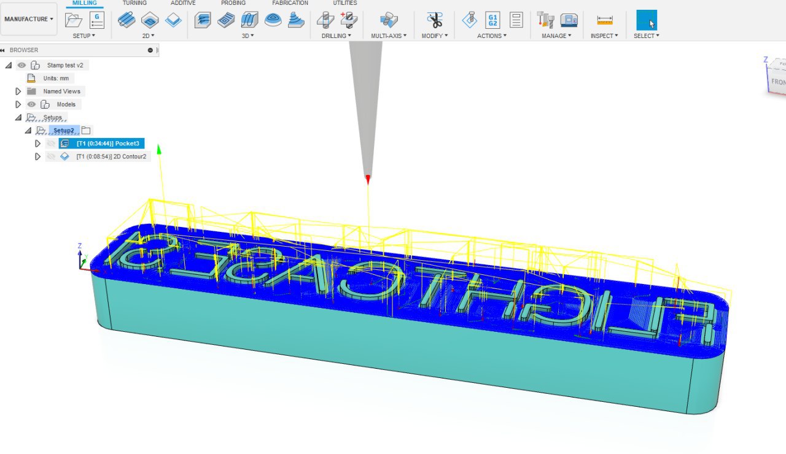Viewport: 786px width, 454px height.
Task: Click the folder icon next to Setup2
Action: click(x=86, y=130)
